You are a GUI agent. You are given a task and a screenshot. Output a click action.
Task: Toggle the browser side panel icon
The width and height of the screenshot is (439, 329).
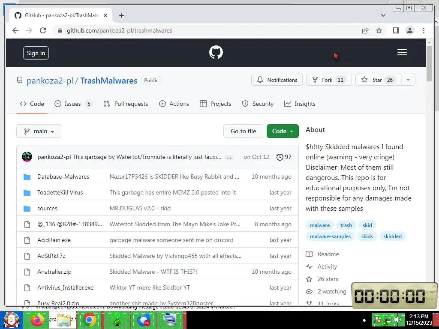tap(396, 30)
